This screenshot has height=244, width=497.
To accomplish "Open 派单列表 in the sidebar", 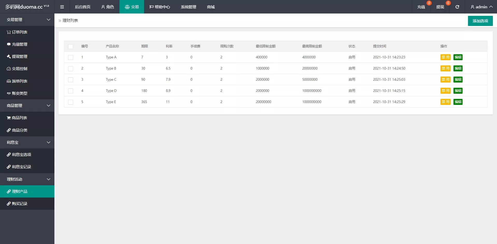I will click(x=17, y=81).
